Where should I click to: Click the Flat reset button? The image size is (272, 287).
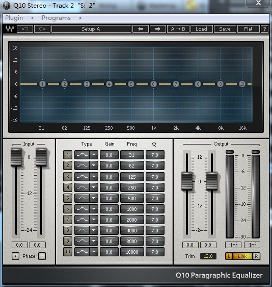coord(248,29)
